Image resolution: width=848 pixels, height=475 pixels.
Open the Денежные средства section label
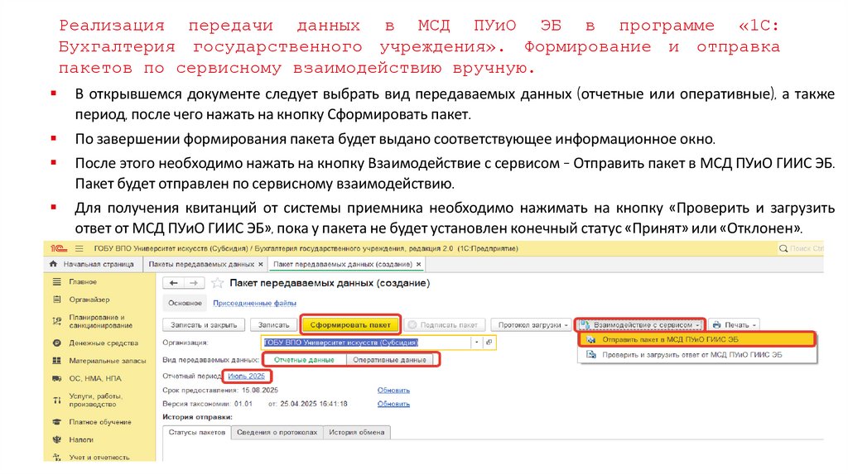coord(104,343)
